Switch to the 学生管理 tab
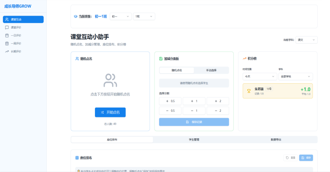Screen dimensions: 330x172 194,139
